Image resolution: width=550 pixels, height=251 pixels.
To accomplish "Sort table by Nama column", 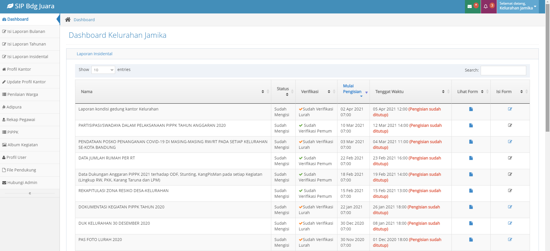I will [173, 92].
